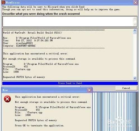Click the red error icon in Wow dialog
The image size is (140, 131).
[7, 99]
